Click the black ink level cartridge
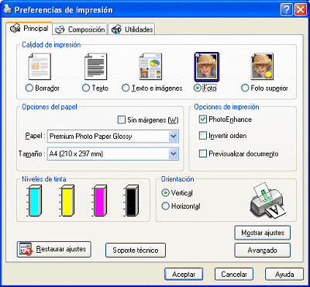Screen dimensions: 310x287 point(133,200)
